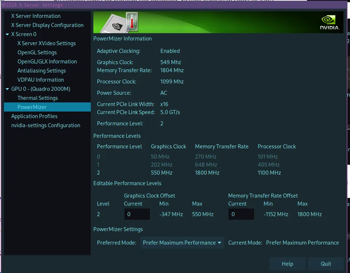Viewport: 350px width, 273px height.
Task: Open nvidia-settings Configuration page
Action: pyautogui.click(x=46, y=125)
